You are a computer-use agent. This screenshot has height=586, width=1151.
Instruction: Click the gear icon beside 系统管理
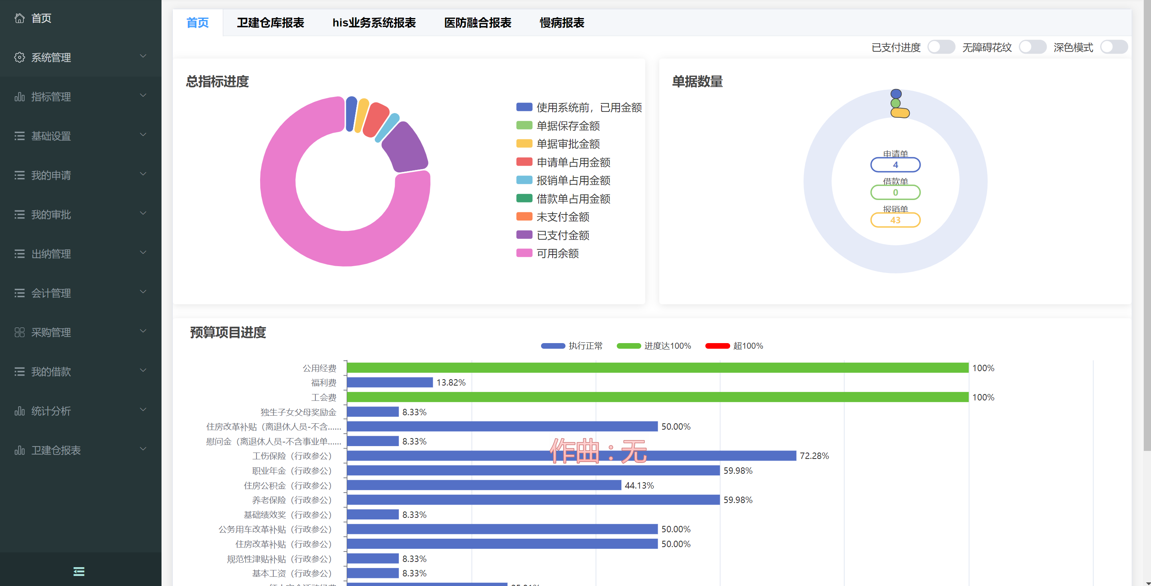(x=19, y=57)
